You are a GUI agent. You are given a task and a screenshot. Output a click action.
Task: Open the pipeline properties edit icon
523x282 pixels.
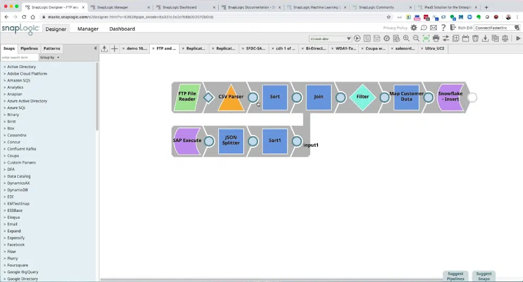coord(396,39)
